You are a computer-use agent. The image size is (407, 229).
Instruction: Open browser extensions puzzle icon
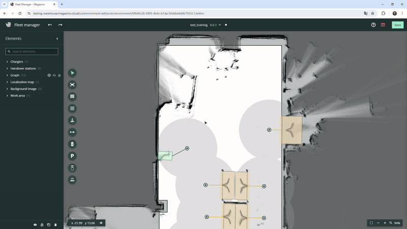pyautogui.click(x=383, y=13)
